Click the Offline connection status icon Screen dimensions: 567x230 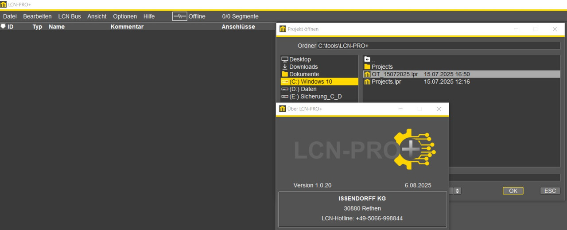point(180,16)
